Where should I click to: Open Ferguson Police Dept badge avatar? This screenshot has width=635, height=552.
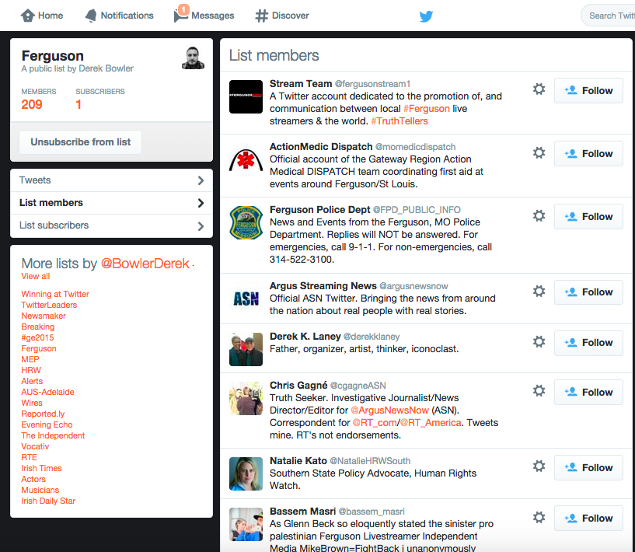(246, 222)
